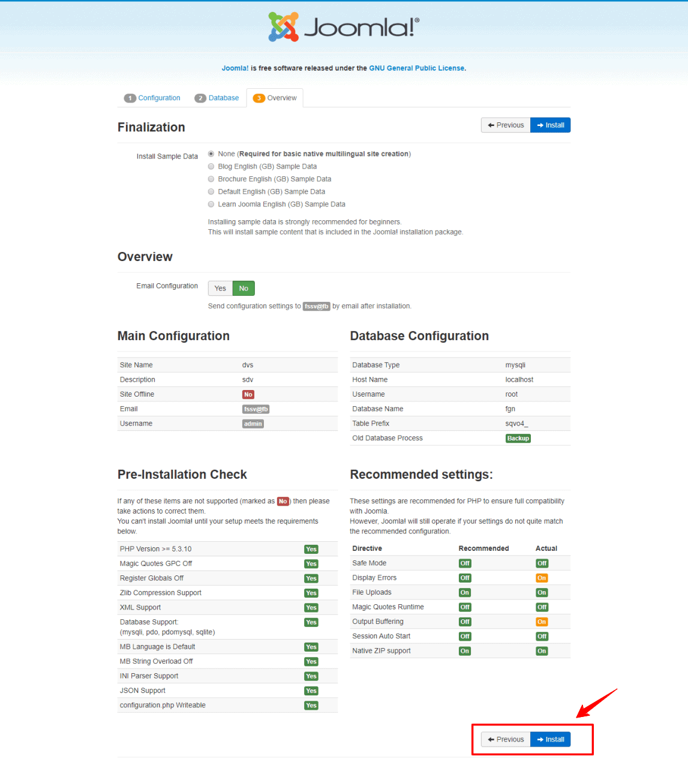Choose Brochure English (GB) Sample Data
688x768 pixels.
pos(211,179)
